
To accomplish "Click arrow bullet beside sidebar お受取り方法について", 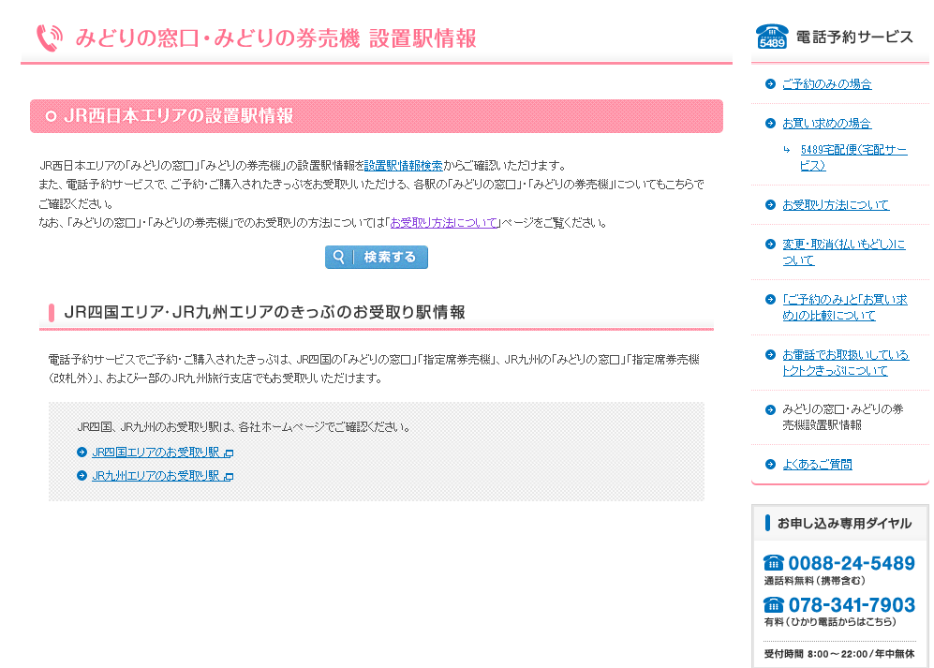I will tap(770, 205).
